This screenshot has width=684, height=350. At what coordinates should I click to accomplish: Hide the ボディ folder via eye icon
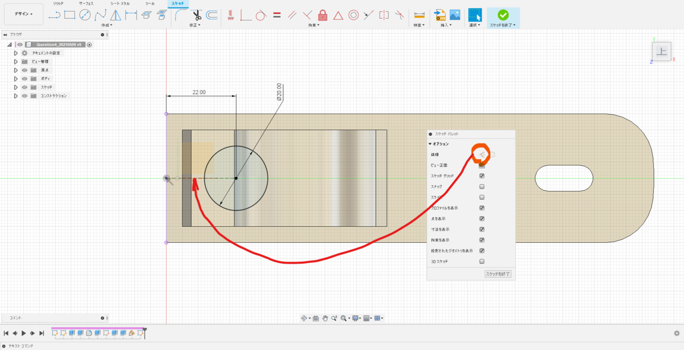[25, 79]
